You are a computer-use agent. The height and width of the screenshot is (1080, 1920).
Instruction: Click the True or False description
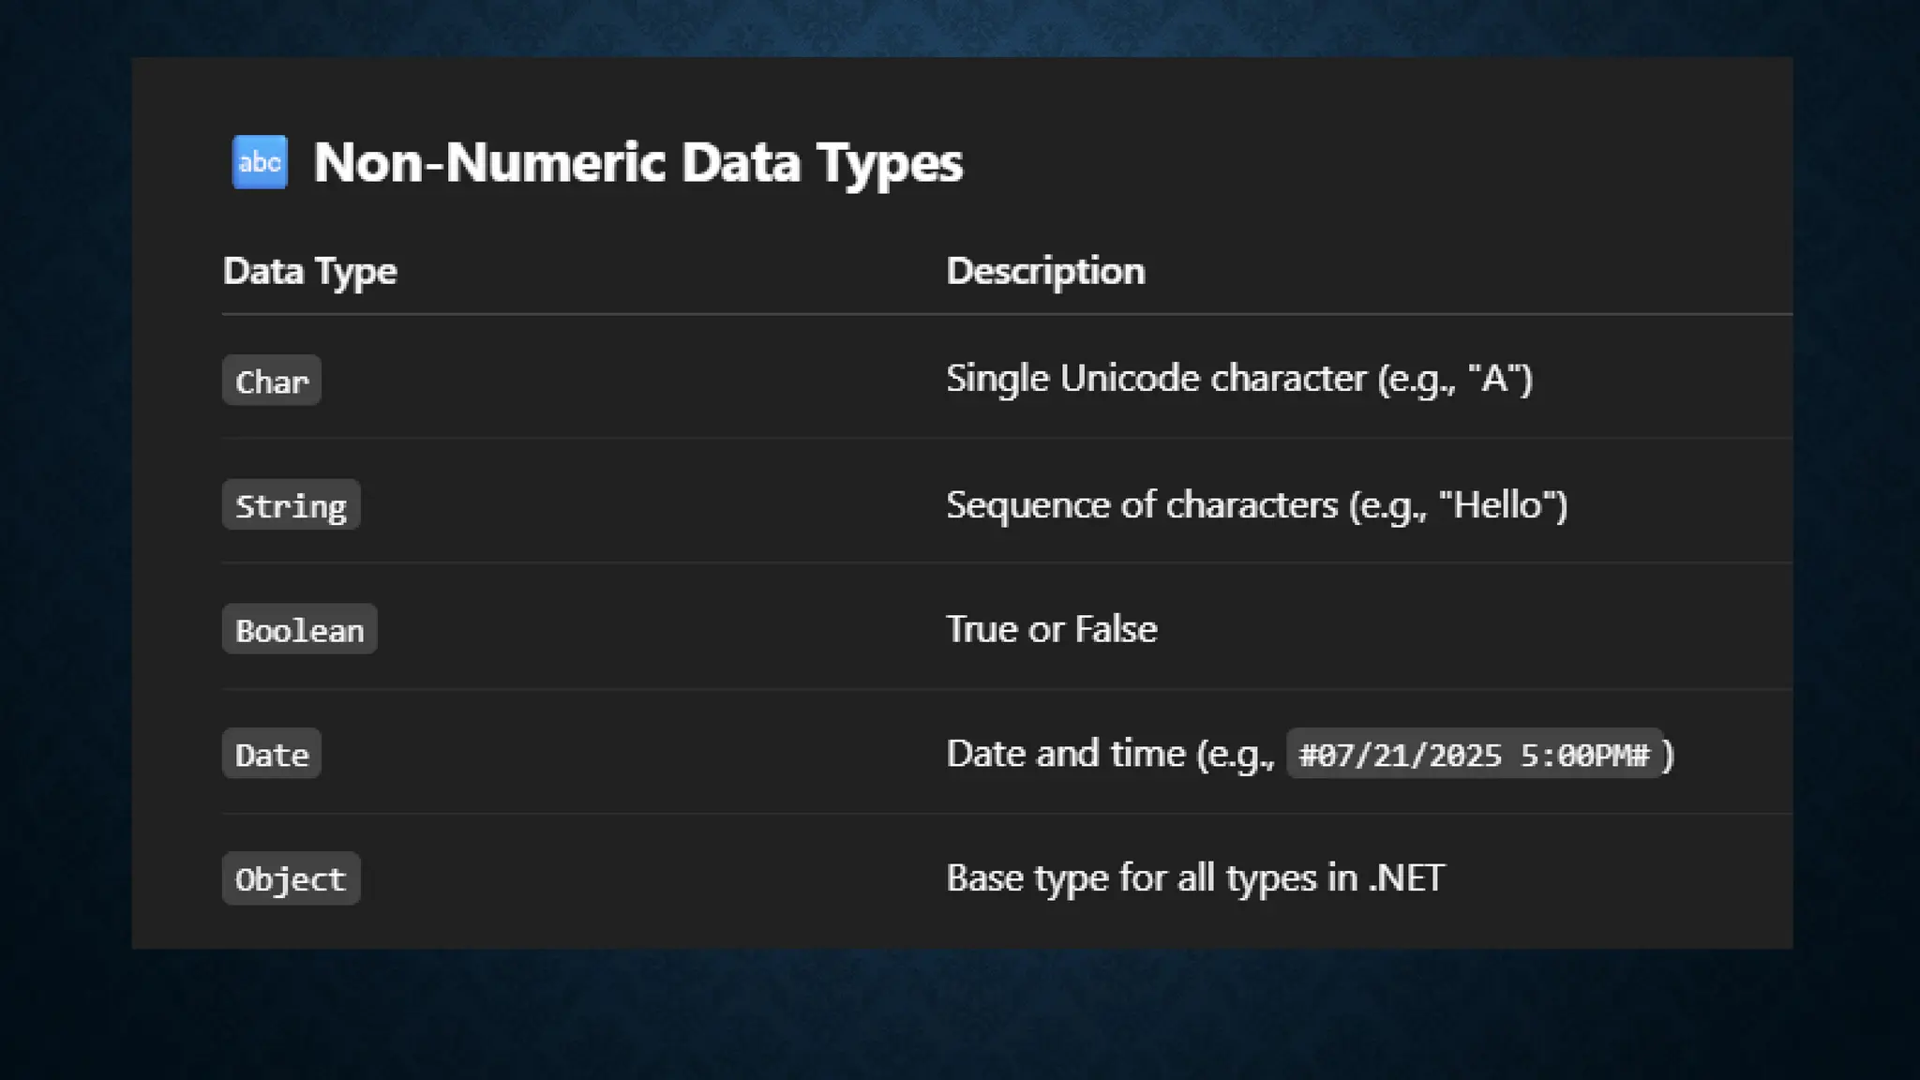click(1051, 629)
